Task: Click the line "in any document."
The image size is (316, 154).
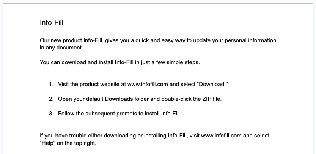Action: coord(61,48)
